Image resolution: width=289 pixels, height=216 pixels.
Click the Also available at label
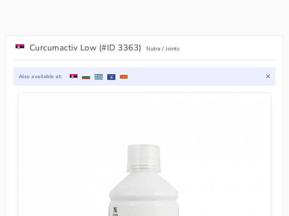[40, 77]
